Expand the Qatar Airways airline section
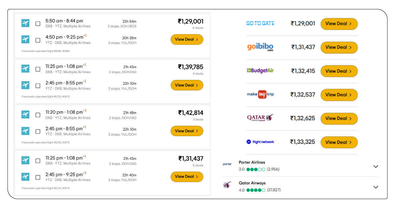 (x=376, y=187)
